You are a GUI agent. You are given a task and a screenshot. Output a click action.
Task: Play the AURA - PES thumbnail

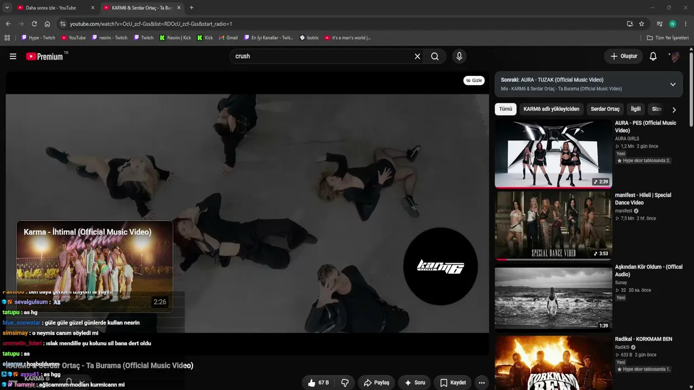[553, 154]
